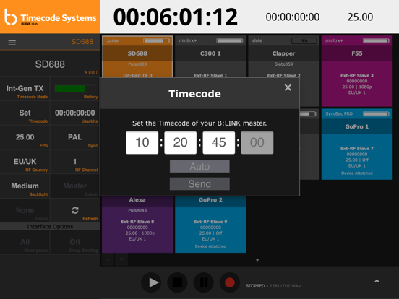Viewport: 399px width, 299px height.
Task: Click the Interface Options header
Action: [x=50, y=227]
